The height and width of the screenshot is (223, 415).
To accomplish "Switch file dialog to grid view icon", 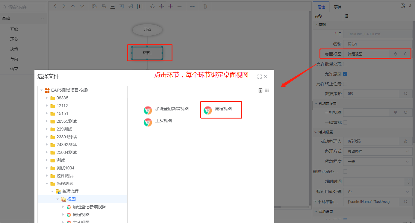I will (267, 90).
